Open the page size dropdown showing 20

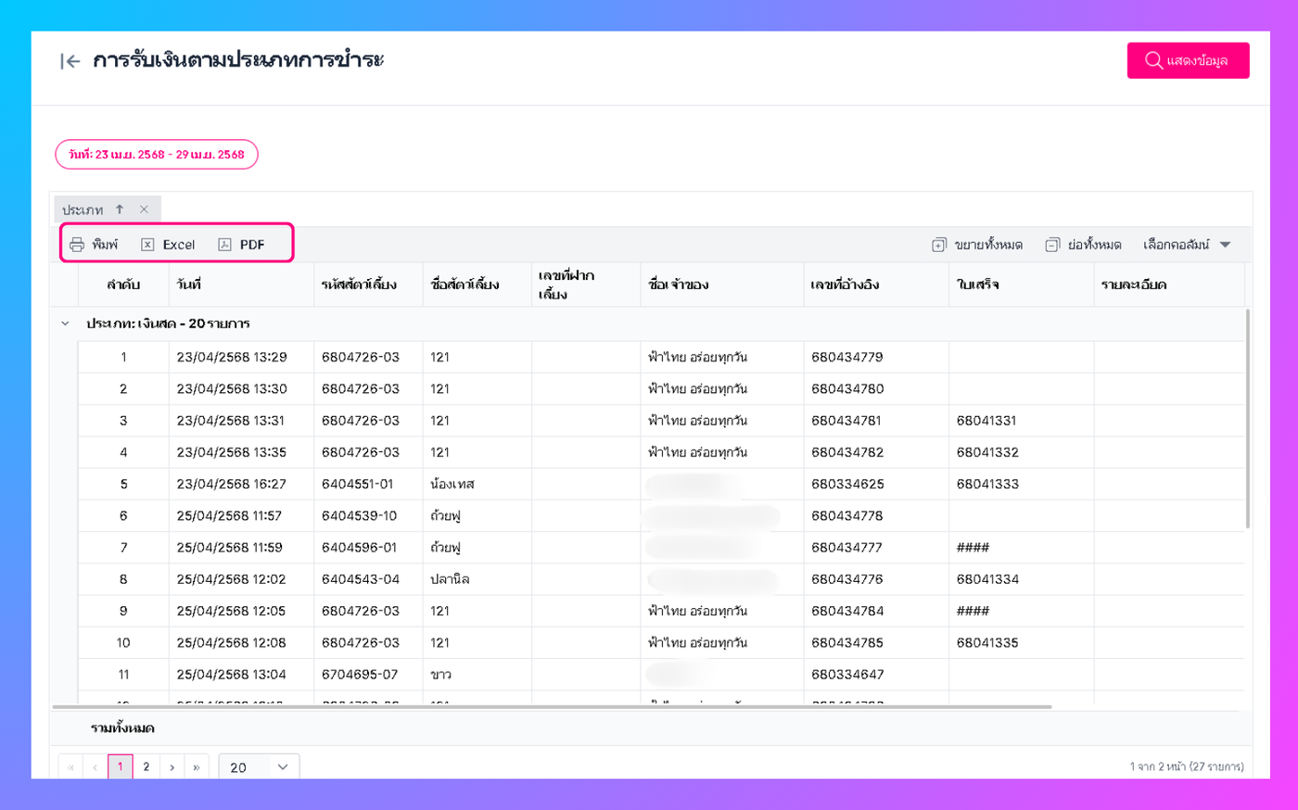(x=259, y=766)
